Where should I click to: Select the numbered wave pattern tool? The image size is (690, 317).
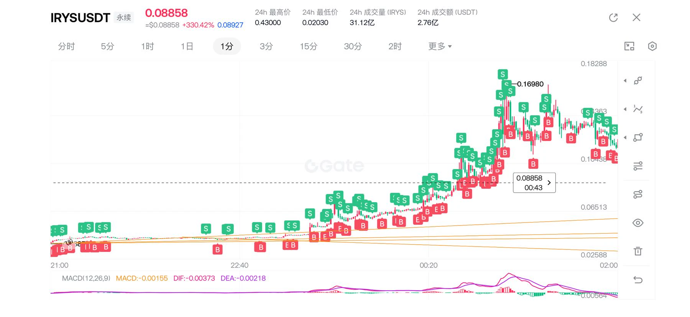click(638, 109)
